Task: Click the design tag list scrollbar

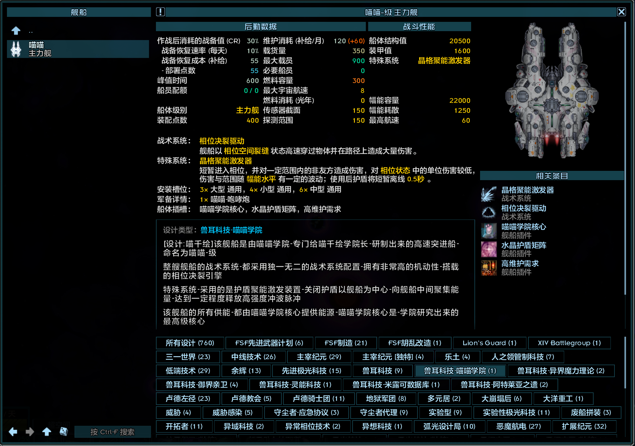Action: pos(625,363)
